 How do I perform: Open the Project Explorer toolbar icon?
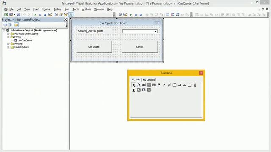(x=56, y=15)
